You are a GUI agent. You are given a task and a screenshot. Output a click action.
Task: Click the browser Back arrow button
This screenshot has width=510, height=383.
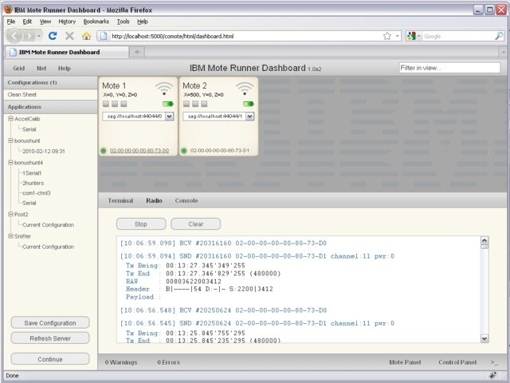pyautogui.click(x=14, y=36)
